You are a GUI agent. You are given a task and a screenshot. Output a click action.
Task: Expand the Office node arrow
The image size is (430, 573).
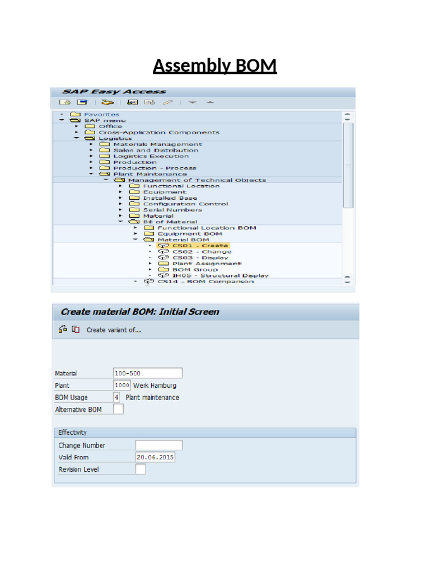pos(76,126)
